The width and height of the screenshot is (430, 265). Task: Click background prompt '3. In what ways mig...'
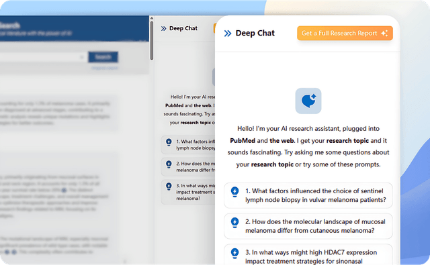(188, 192)
